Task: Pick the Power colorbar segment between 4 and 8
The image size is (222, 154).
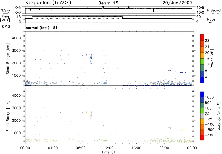Action: (x=202, y=74)
